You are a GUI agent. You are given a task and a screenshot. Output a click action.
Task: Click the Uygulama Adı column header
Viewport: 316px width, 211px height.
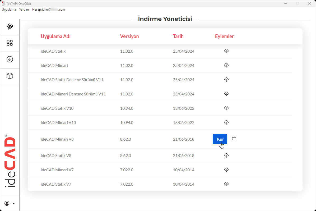point(56,36)
